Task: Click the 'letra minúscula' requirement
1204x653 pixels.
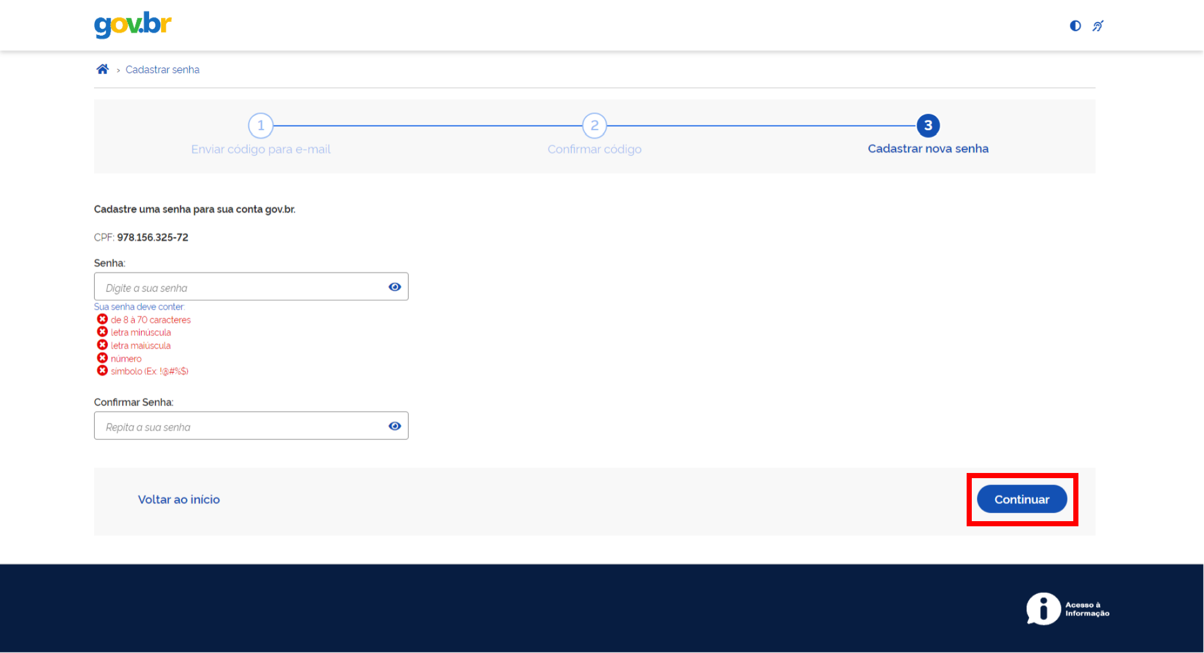Action: 140,333
